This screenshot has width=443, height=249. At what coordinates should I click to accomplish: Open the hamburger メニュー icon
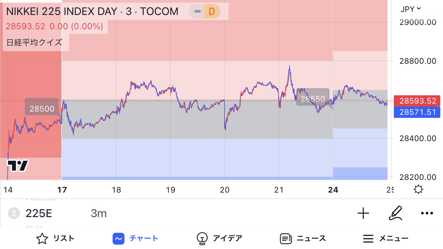coord(368,238)
